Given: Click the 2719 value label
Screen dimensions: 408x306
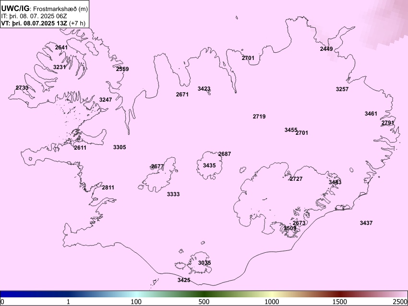Looking at the screenshot, I should (x=259, y=117).
